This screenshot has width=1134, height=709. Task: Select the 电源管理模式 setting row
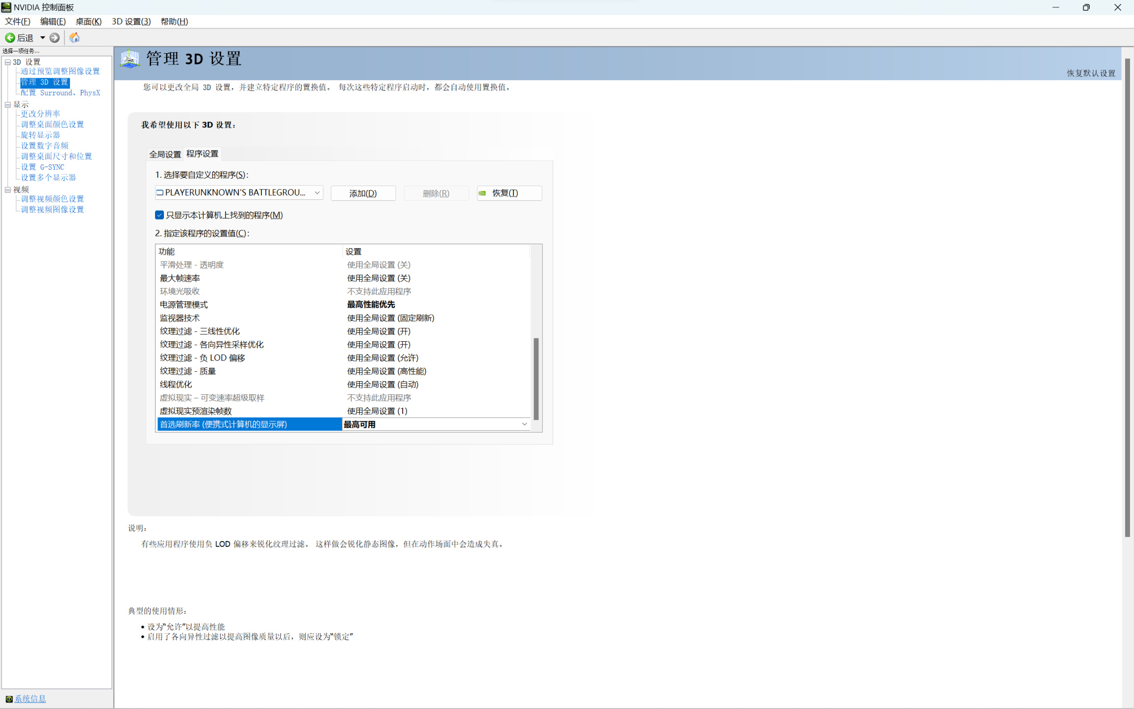pyautogui.click(x=344, y=305)
